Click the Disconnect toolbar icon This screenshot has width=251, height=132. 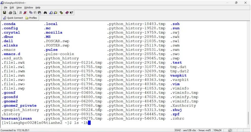point(25,12)
